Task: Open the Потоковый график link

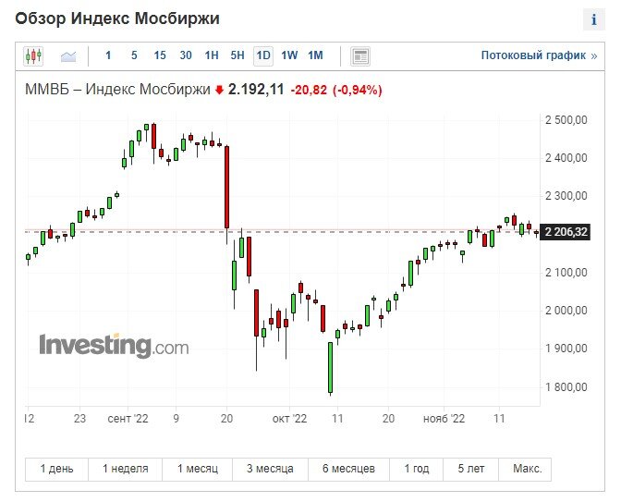Action: coord(539,55)
